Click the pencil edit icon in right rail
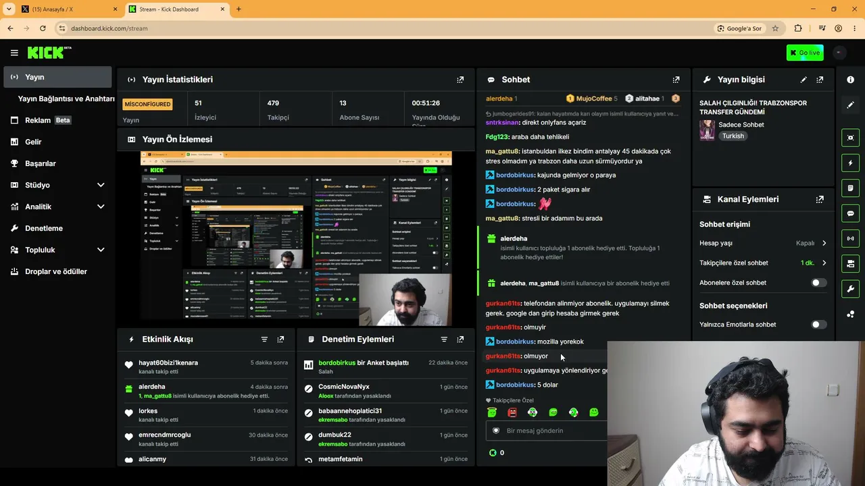The image size is (865, 486). point(850,105)
